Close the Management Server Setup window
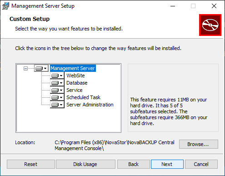Screen dimensions: 225x176 pyautogui.click(x=214, y=6)
